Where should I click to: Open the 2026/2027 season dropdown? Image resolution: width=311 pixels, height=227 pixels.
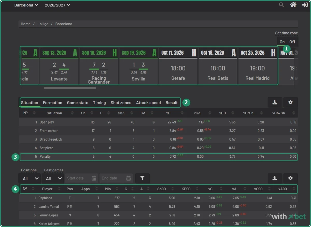(x=58, y=5)
